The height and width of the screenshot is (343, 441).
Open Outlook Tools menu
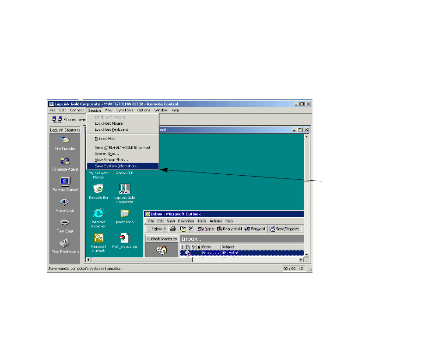click(202, 221)
